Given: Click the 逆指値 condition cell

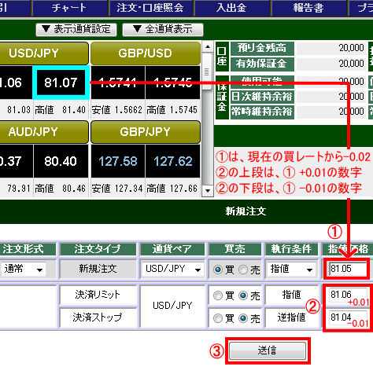Looking at the screenshot, I should 292,317.
